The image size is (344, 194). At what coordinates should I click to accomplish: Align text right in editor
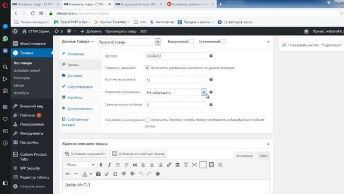tap(160, 165)
